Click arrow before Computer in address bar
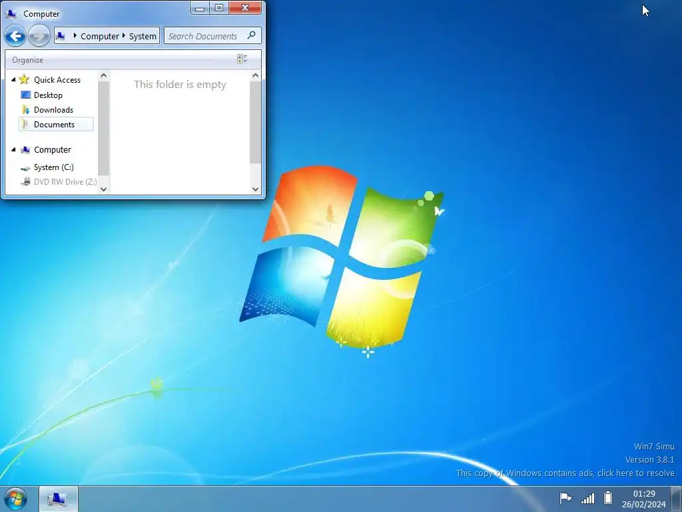The height and width of the screenshot is (512, 682). pos(75,36)
